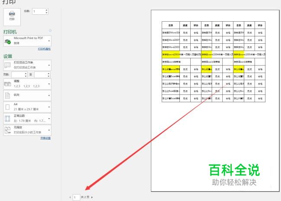Screen dimensions: 281x201
Task: Click the first 目录 header cell in preview
Action: 171,25
